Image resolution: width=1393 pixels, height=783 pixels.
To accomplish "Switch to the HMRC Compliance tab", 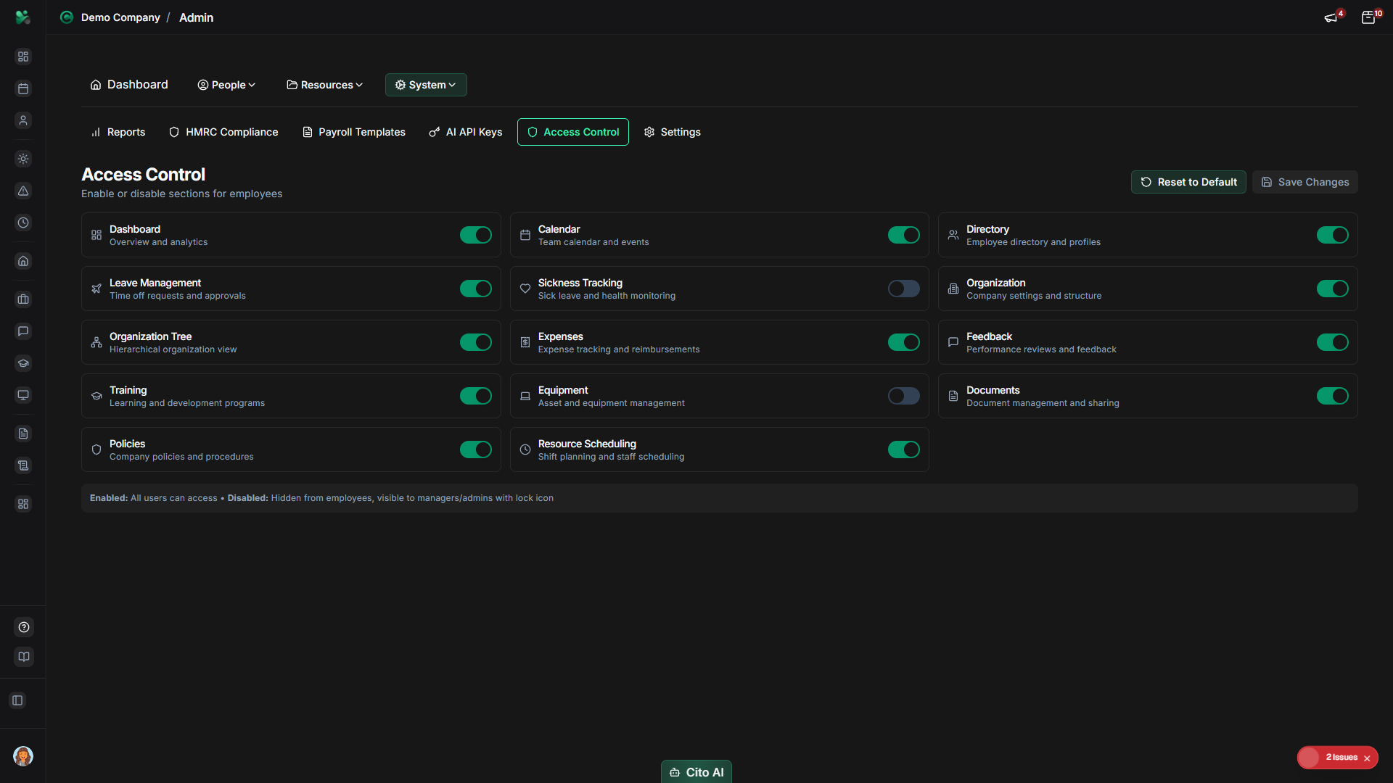I will click(x=223, y=132).
